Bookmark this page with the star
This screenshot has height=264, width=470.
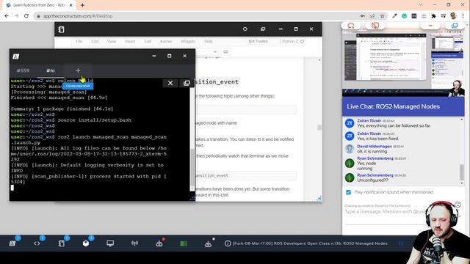pos(382,16)
